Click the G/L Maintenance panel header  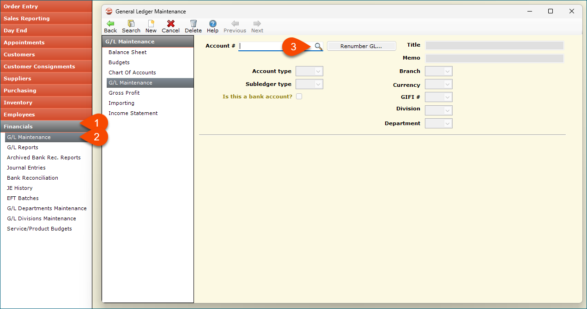tap(148, 42)
